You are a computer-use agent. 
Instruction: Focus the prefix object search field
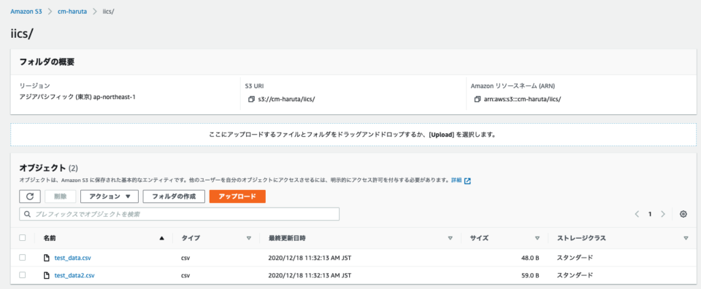[x=180, y=214]
